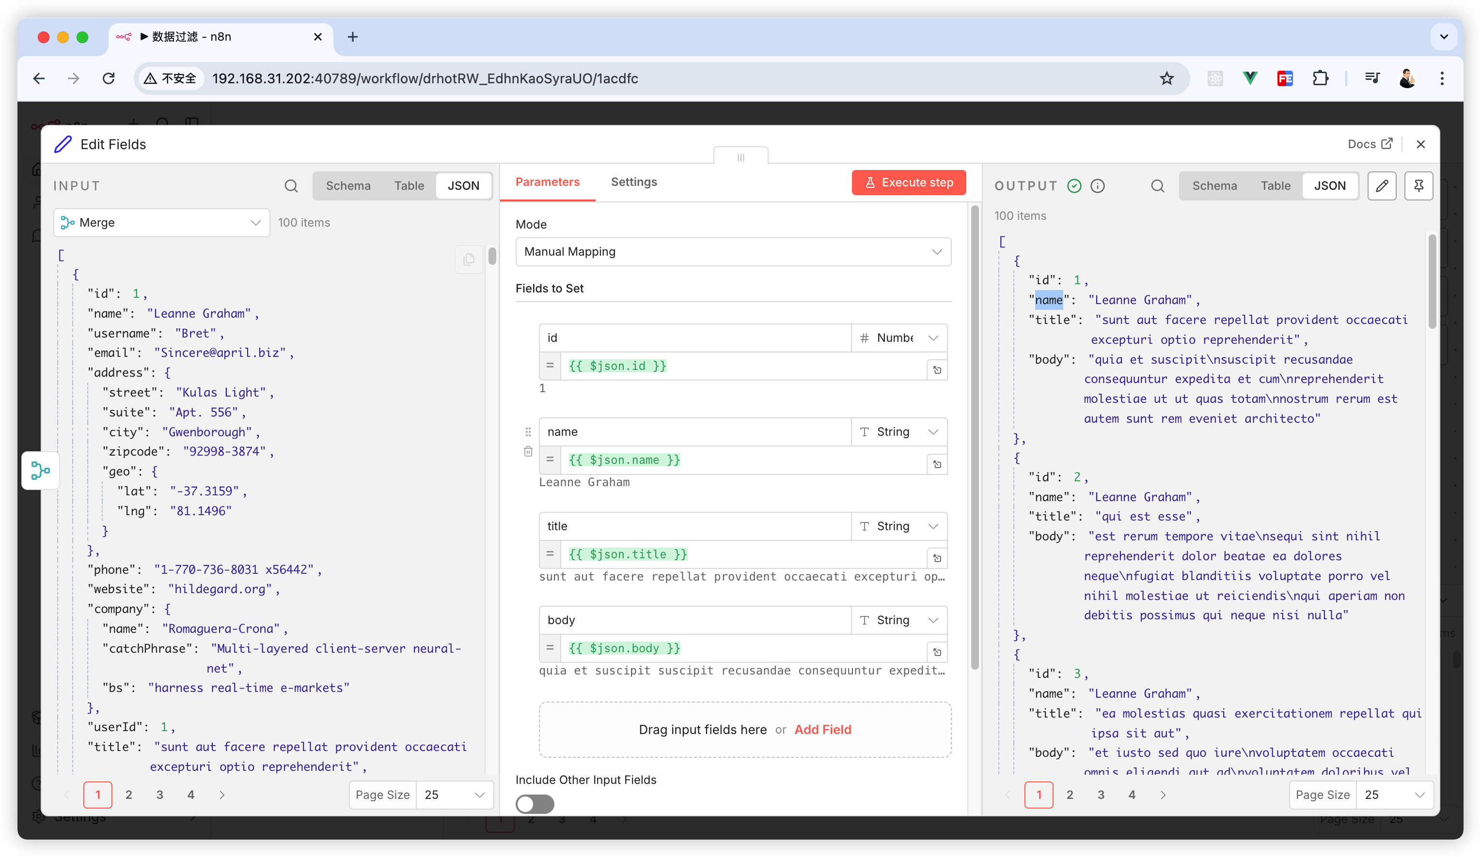This screenshot has height=857, width=1481.
Task: Copy input JSON with the copy icon
Action: [x=469, y=259]
